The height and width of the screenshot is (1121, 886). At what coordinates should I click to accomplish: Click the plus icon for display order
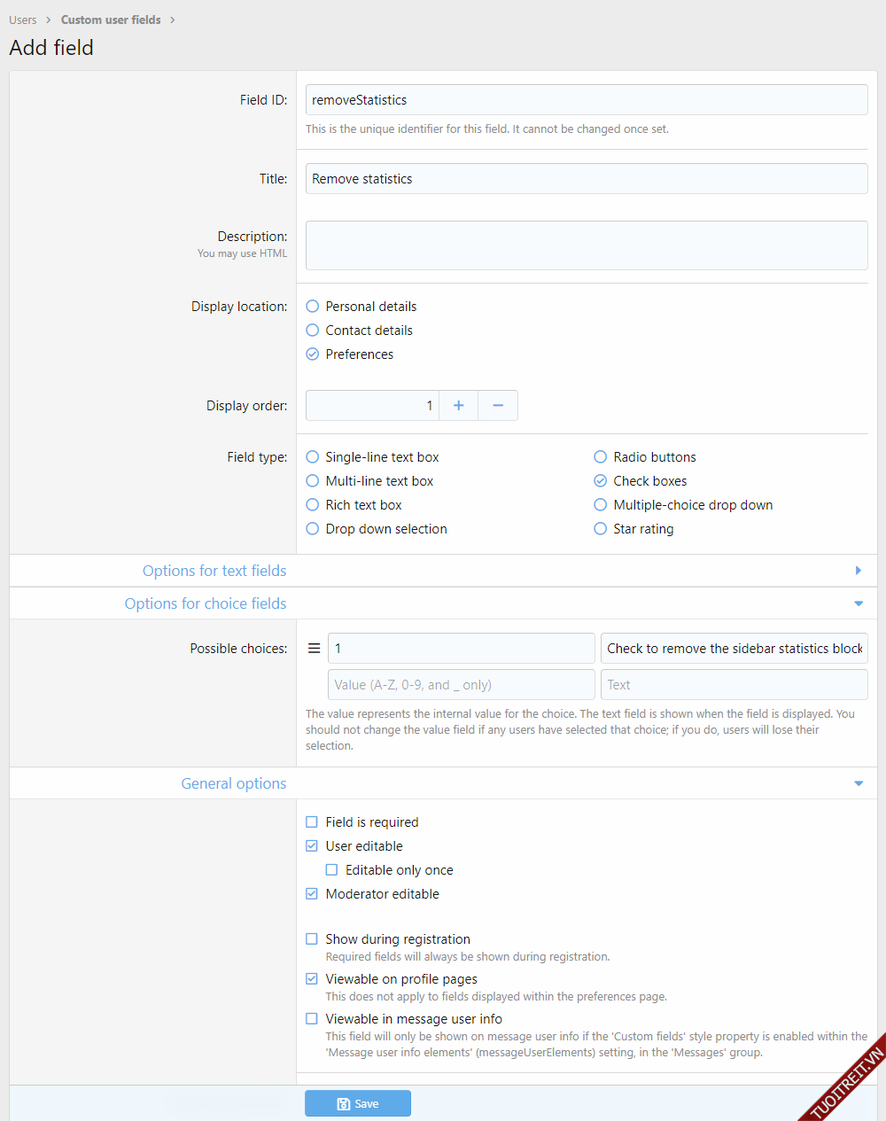pyautogui.click(x=458, y=406)
